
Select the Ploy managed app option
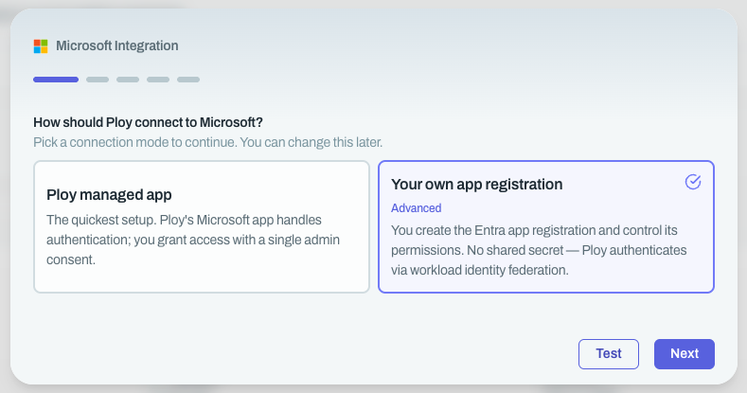(202, 226)
